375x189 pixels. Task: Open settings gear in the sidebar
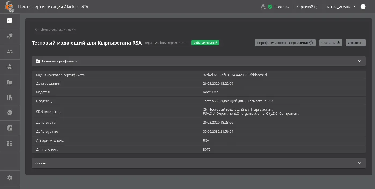coord(10,178)
